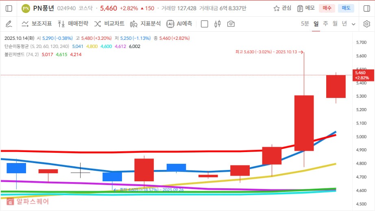Open 보조지표 indicators menu
This screenshot has height=211, width=375.
37,24
